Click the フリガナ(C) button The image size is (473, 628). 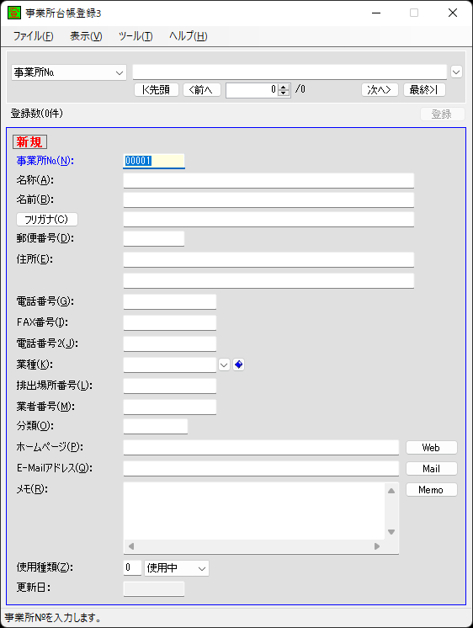pyautogui.click(x=47, y=219)
